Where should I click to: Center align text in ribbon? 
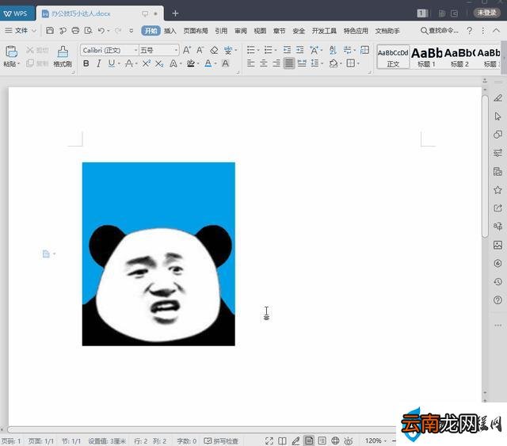tap(264, 63)
